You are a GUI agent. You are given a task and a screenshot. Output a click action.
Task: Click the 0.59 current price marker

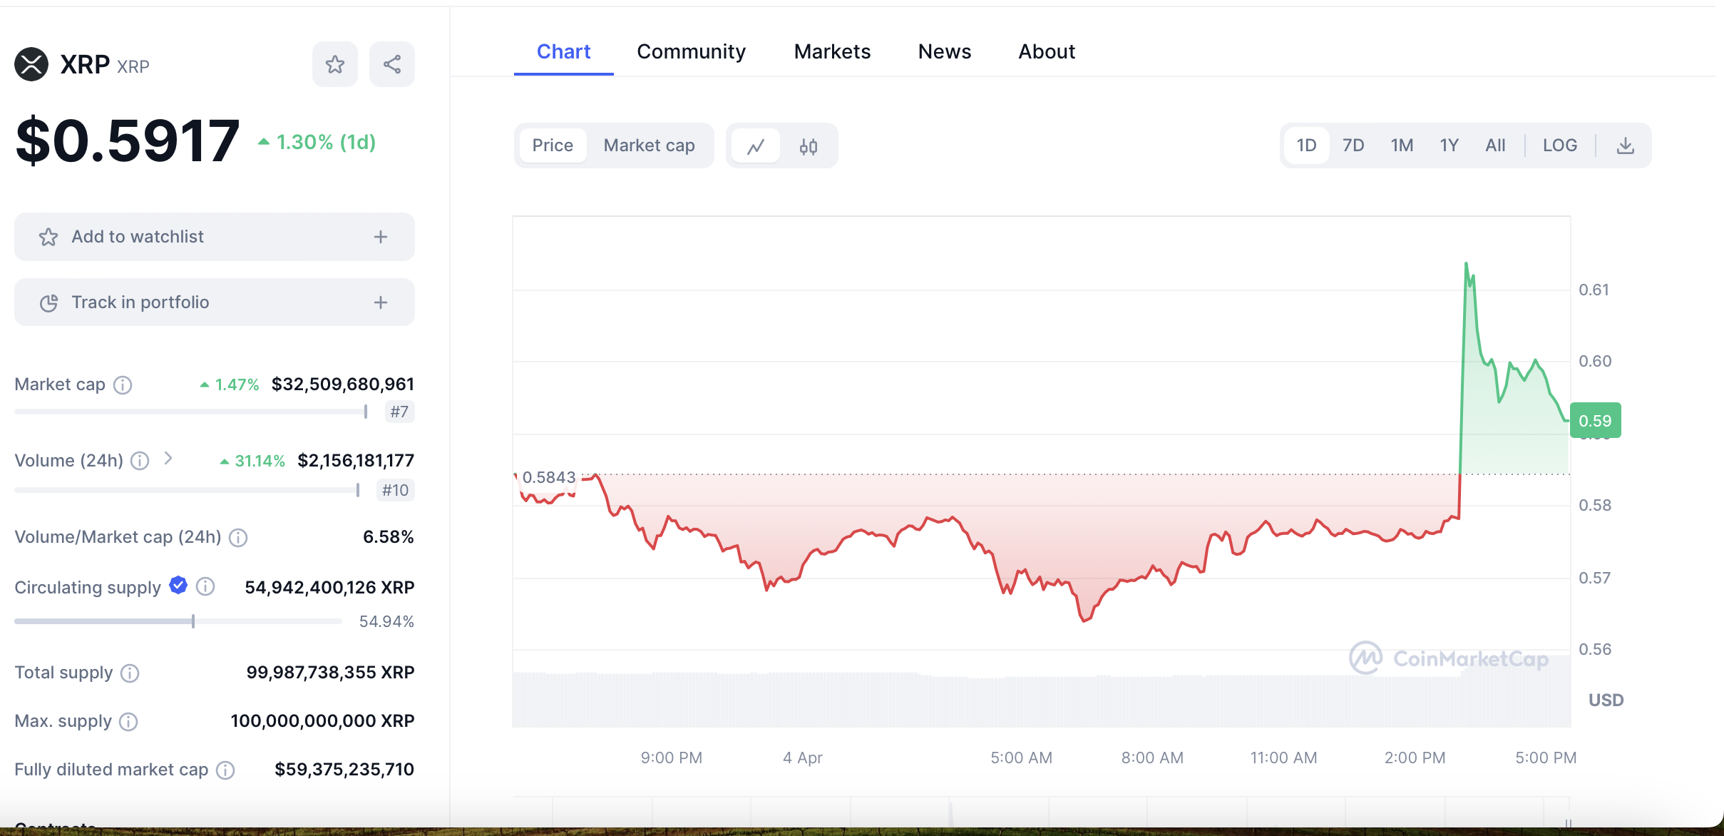click(x=1595, y=421)
